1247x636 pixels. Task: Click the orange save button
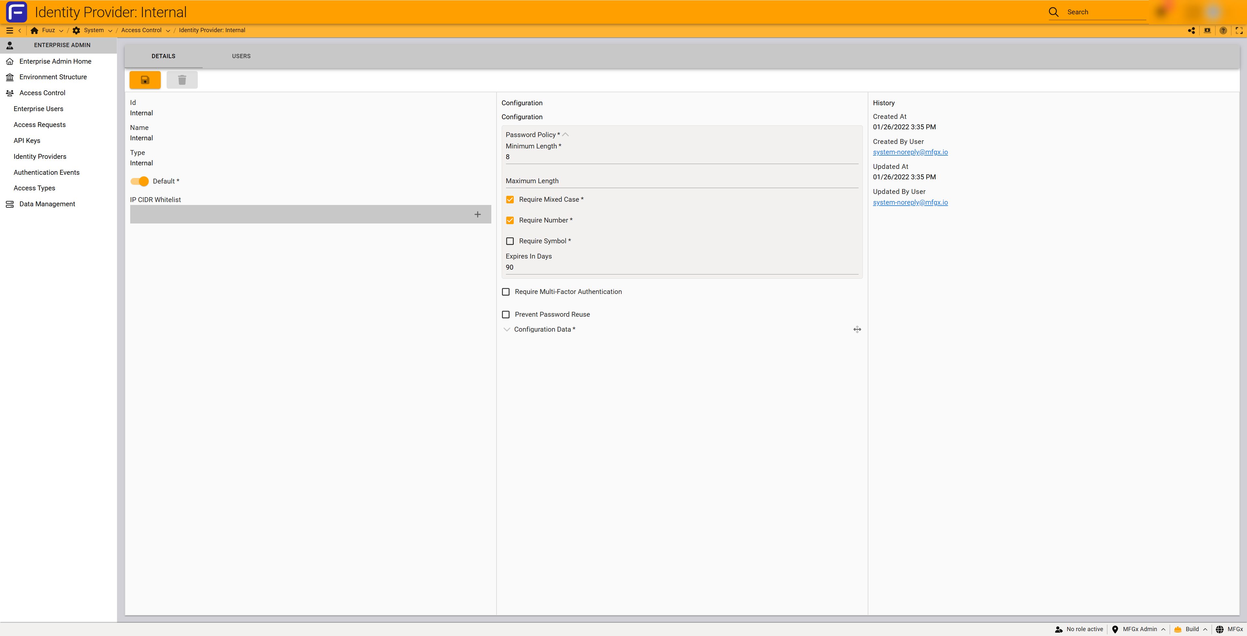point(145,80)
